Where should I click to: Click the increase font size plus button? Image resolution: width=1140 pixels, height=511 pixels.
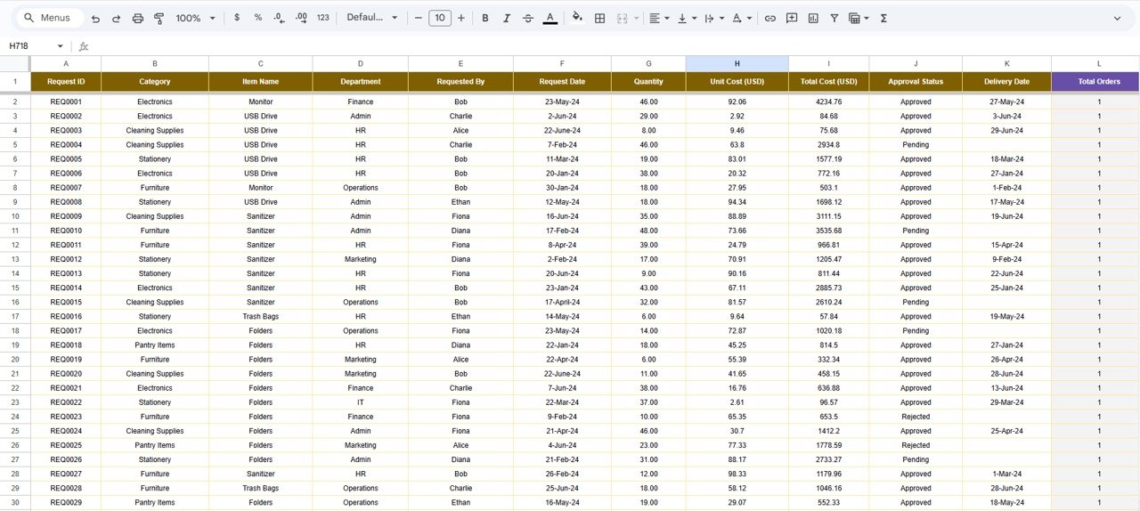coord(460,18)
